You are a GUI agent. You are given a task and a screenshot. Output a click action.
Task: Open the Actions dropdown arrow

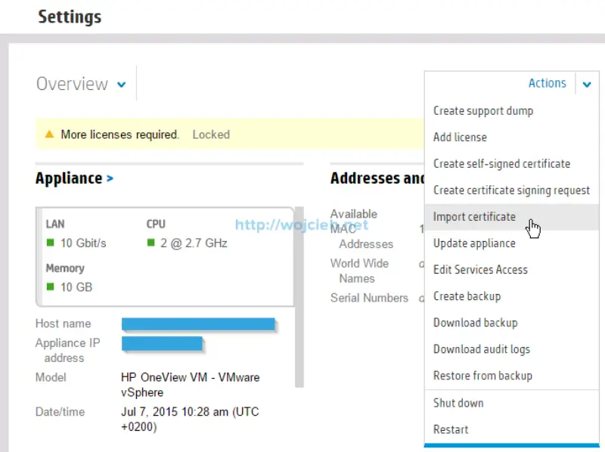(x=588, y=84)
